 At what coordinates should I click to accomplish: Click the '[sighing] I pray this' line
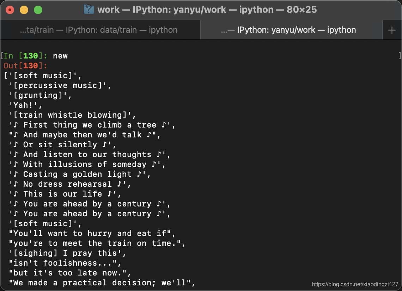[67, 253]
